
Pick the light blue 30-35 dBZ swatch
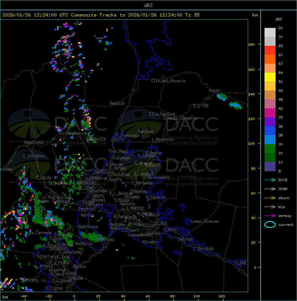pos(270,139)
